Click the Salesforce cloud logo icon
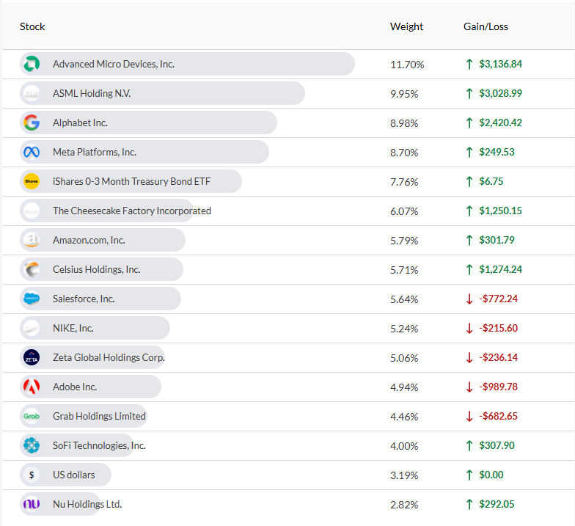The image size is (575, 526). coord(32,299)
